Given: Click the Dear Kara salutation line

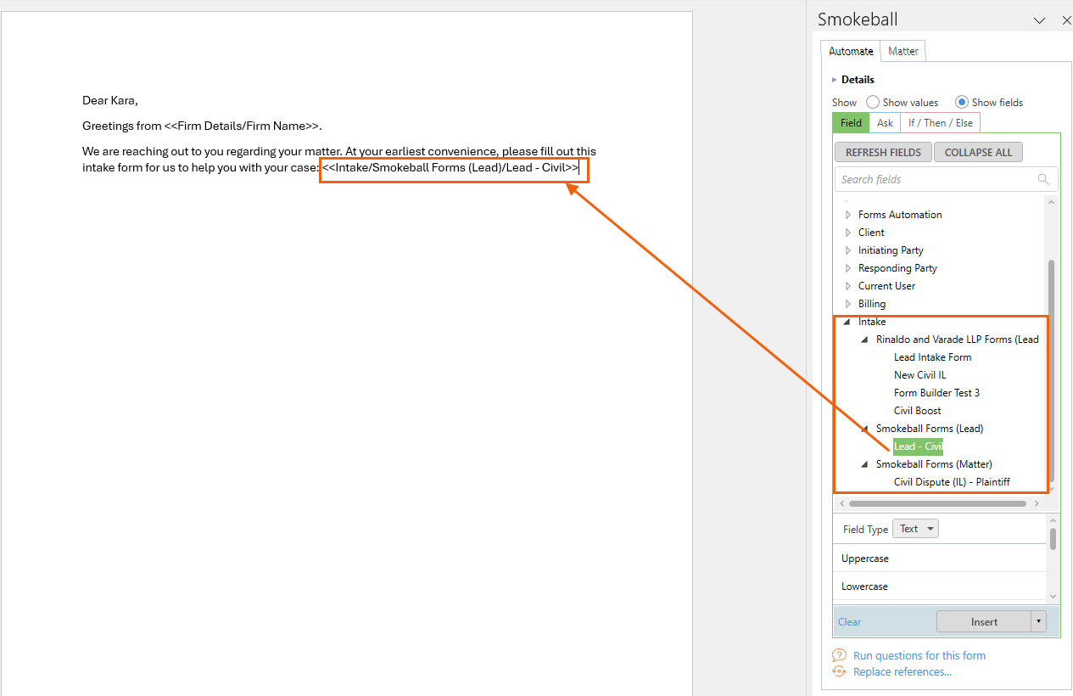Looking at the screenshot, I should point(110,100).
